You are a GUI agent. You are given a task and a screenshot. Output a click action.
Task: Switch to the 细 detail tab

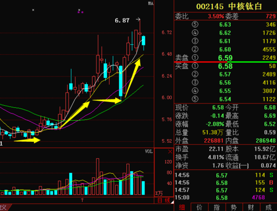[182, 207]
